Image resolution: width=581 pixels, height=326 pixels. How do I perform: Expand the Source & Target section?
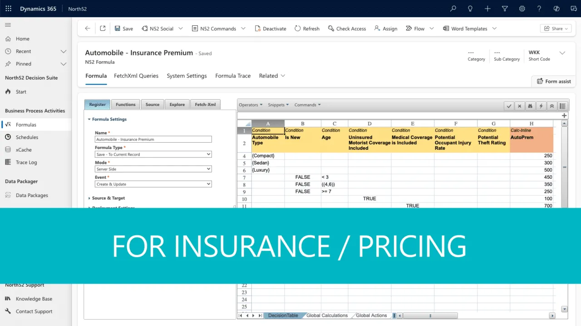click(x=107, y=198)
